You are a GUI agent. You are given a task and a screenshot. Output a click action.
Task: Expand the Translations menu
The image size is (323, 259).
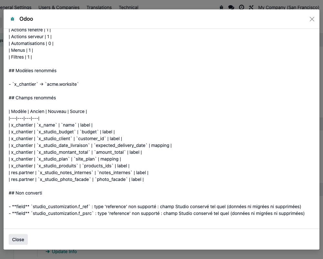click(x=99, y=7)
